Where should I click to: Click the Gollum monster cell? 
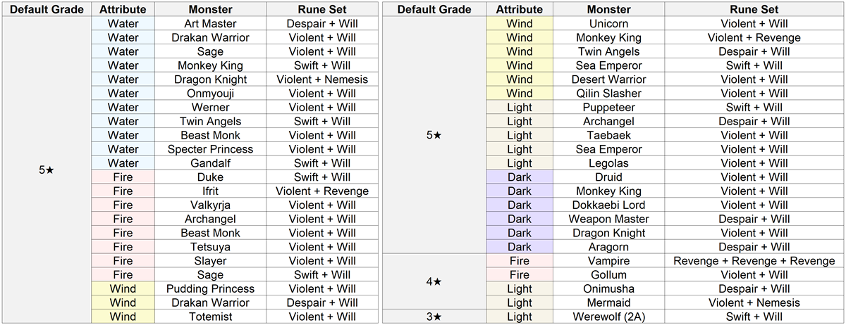coord(608,275)
